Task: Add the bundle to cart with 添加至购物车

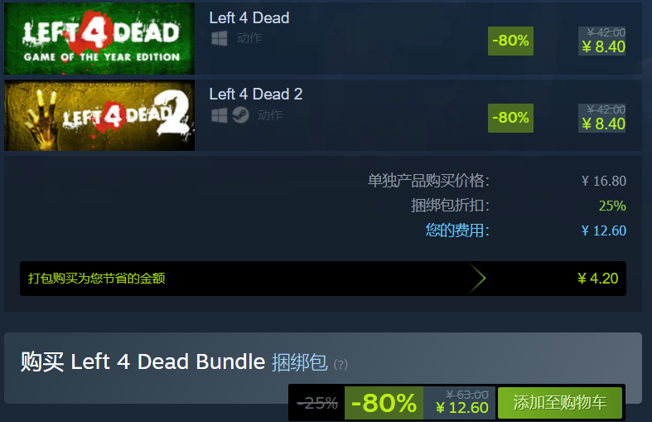Action: coord(560,402)
